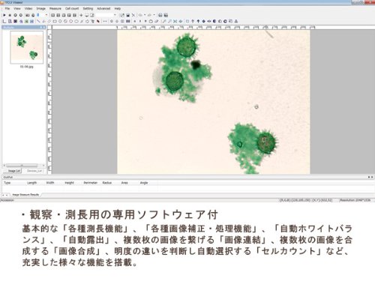Click the plus crosshair toolbar icon
Image resolution: width=375 pixels, height=281 pixels.
(x=81, y=15)
